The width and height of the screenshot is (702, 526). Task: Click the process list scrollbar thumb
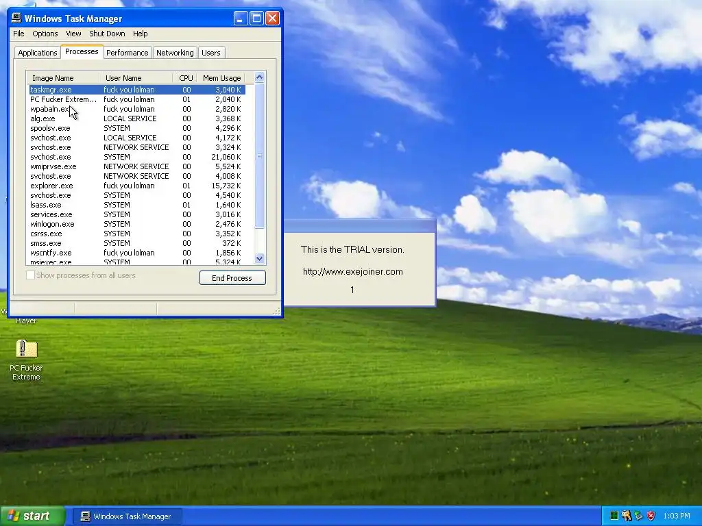[x=259, y=156]
